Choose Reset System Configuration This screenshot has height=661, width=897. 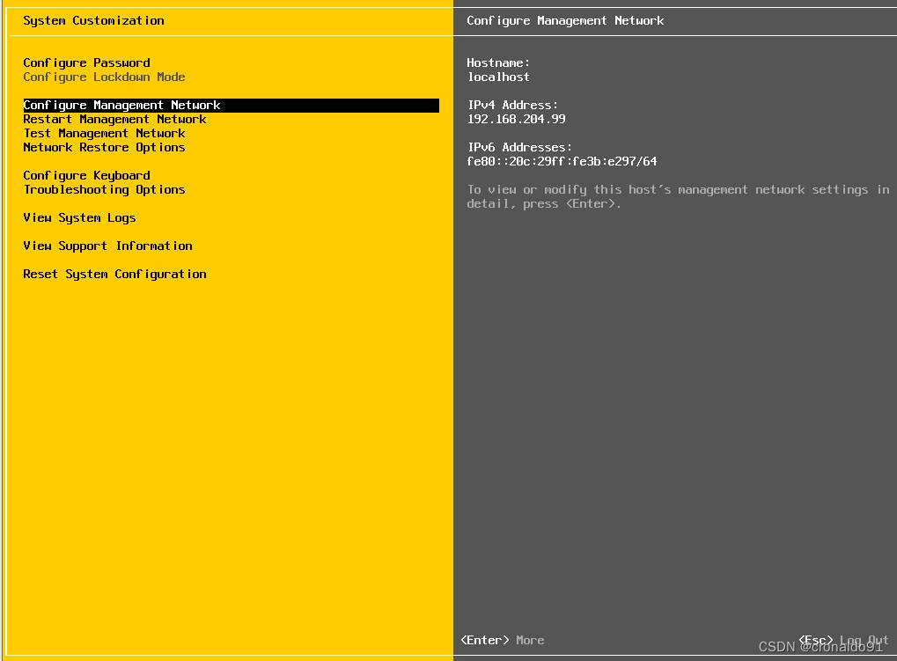pos(114,274)
